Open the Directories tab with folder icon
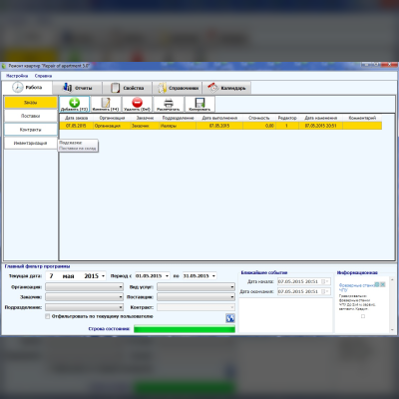This screenshot has height=399, width=399. (178, 88)
